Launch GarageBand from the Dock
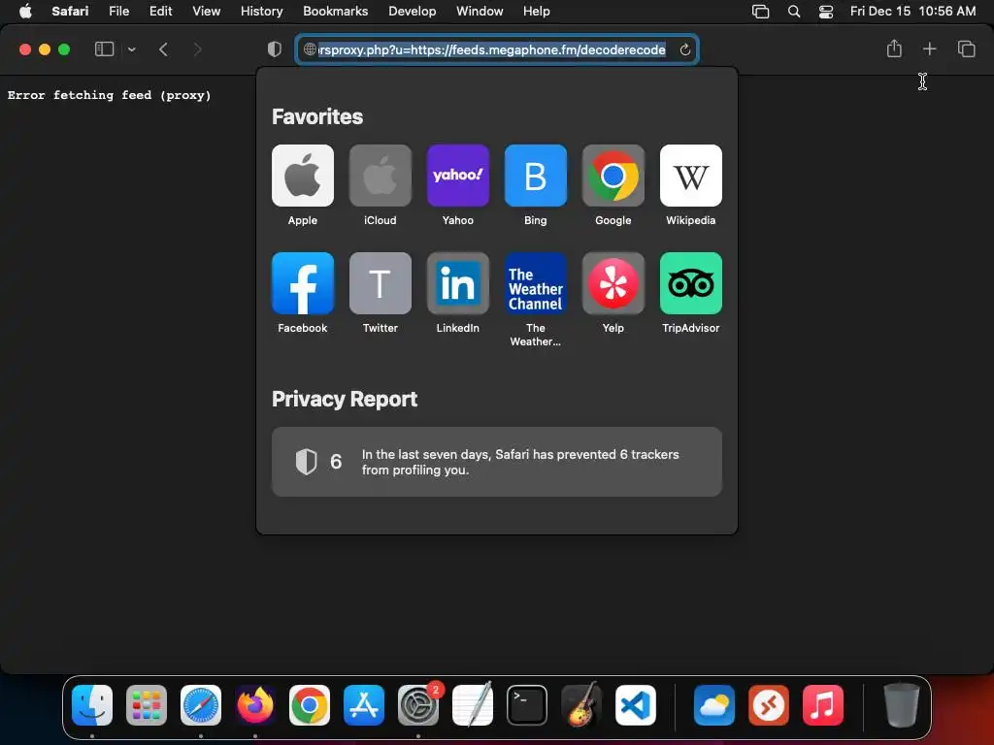Screen dimensions: 994x745 tap(580, 705)
